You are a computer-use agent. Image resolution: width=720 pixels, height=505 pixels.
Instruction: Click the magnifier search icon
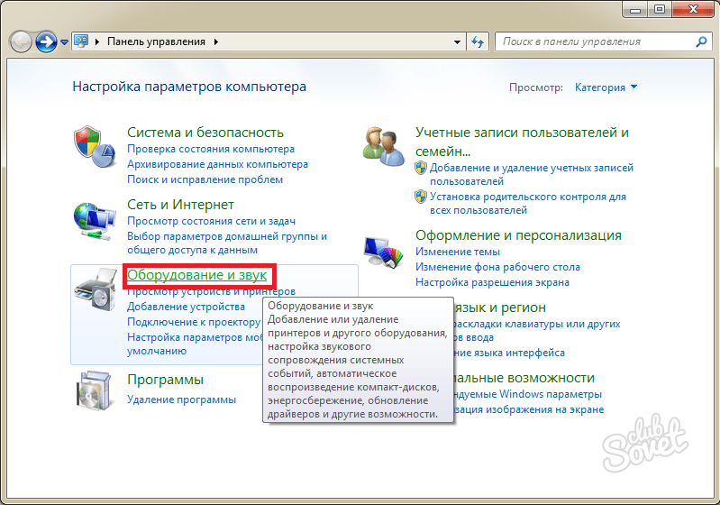coord(701,41)
